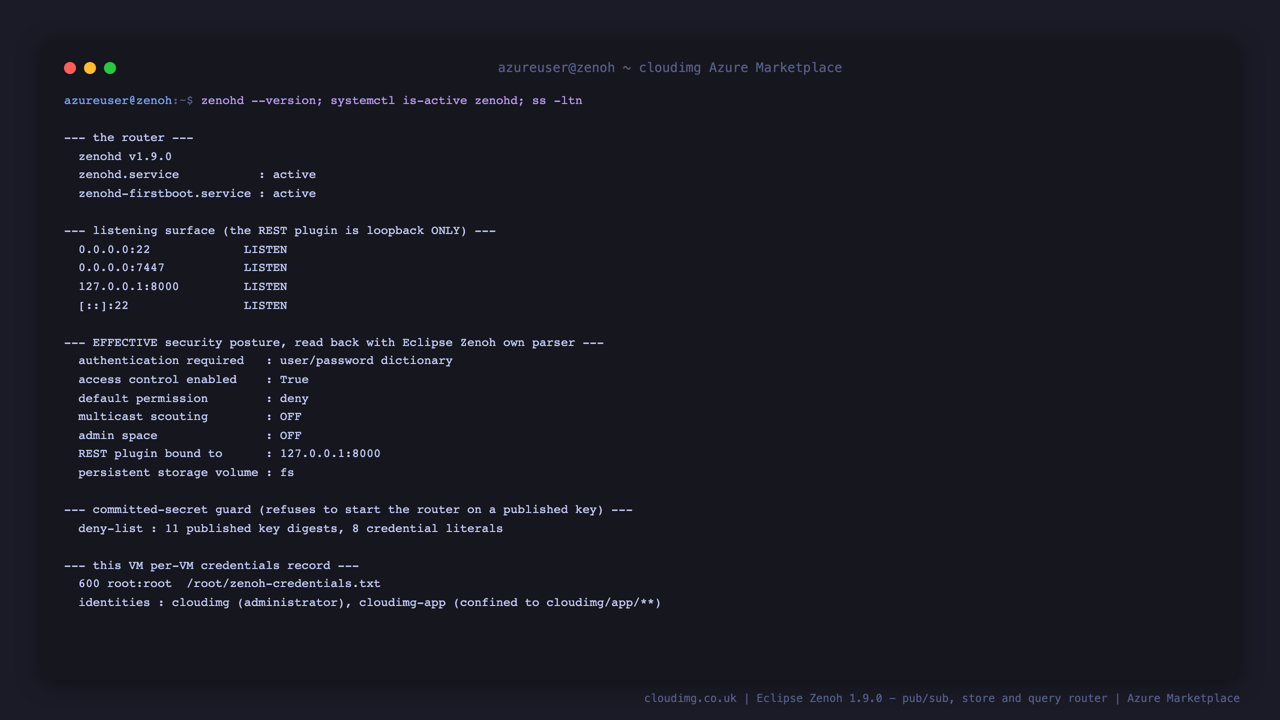
Task: Select the command 'zenohd --version; systemctl is-active zenohd; ss -ltn'
Action: (x=391, y=100)
